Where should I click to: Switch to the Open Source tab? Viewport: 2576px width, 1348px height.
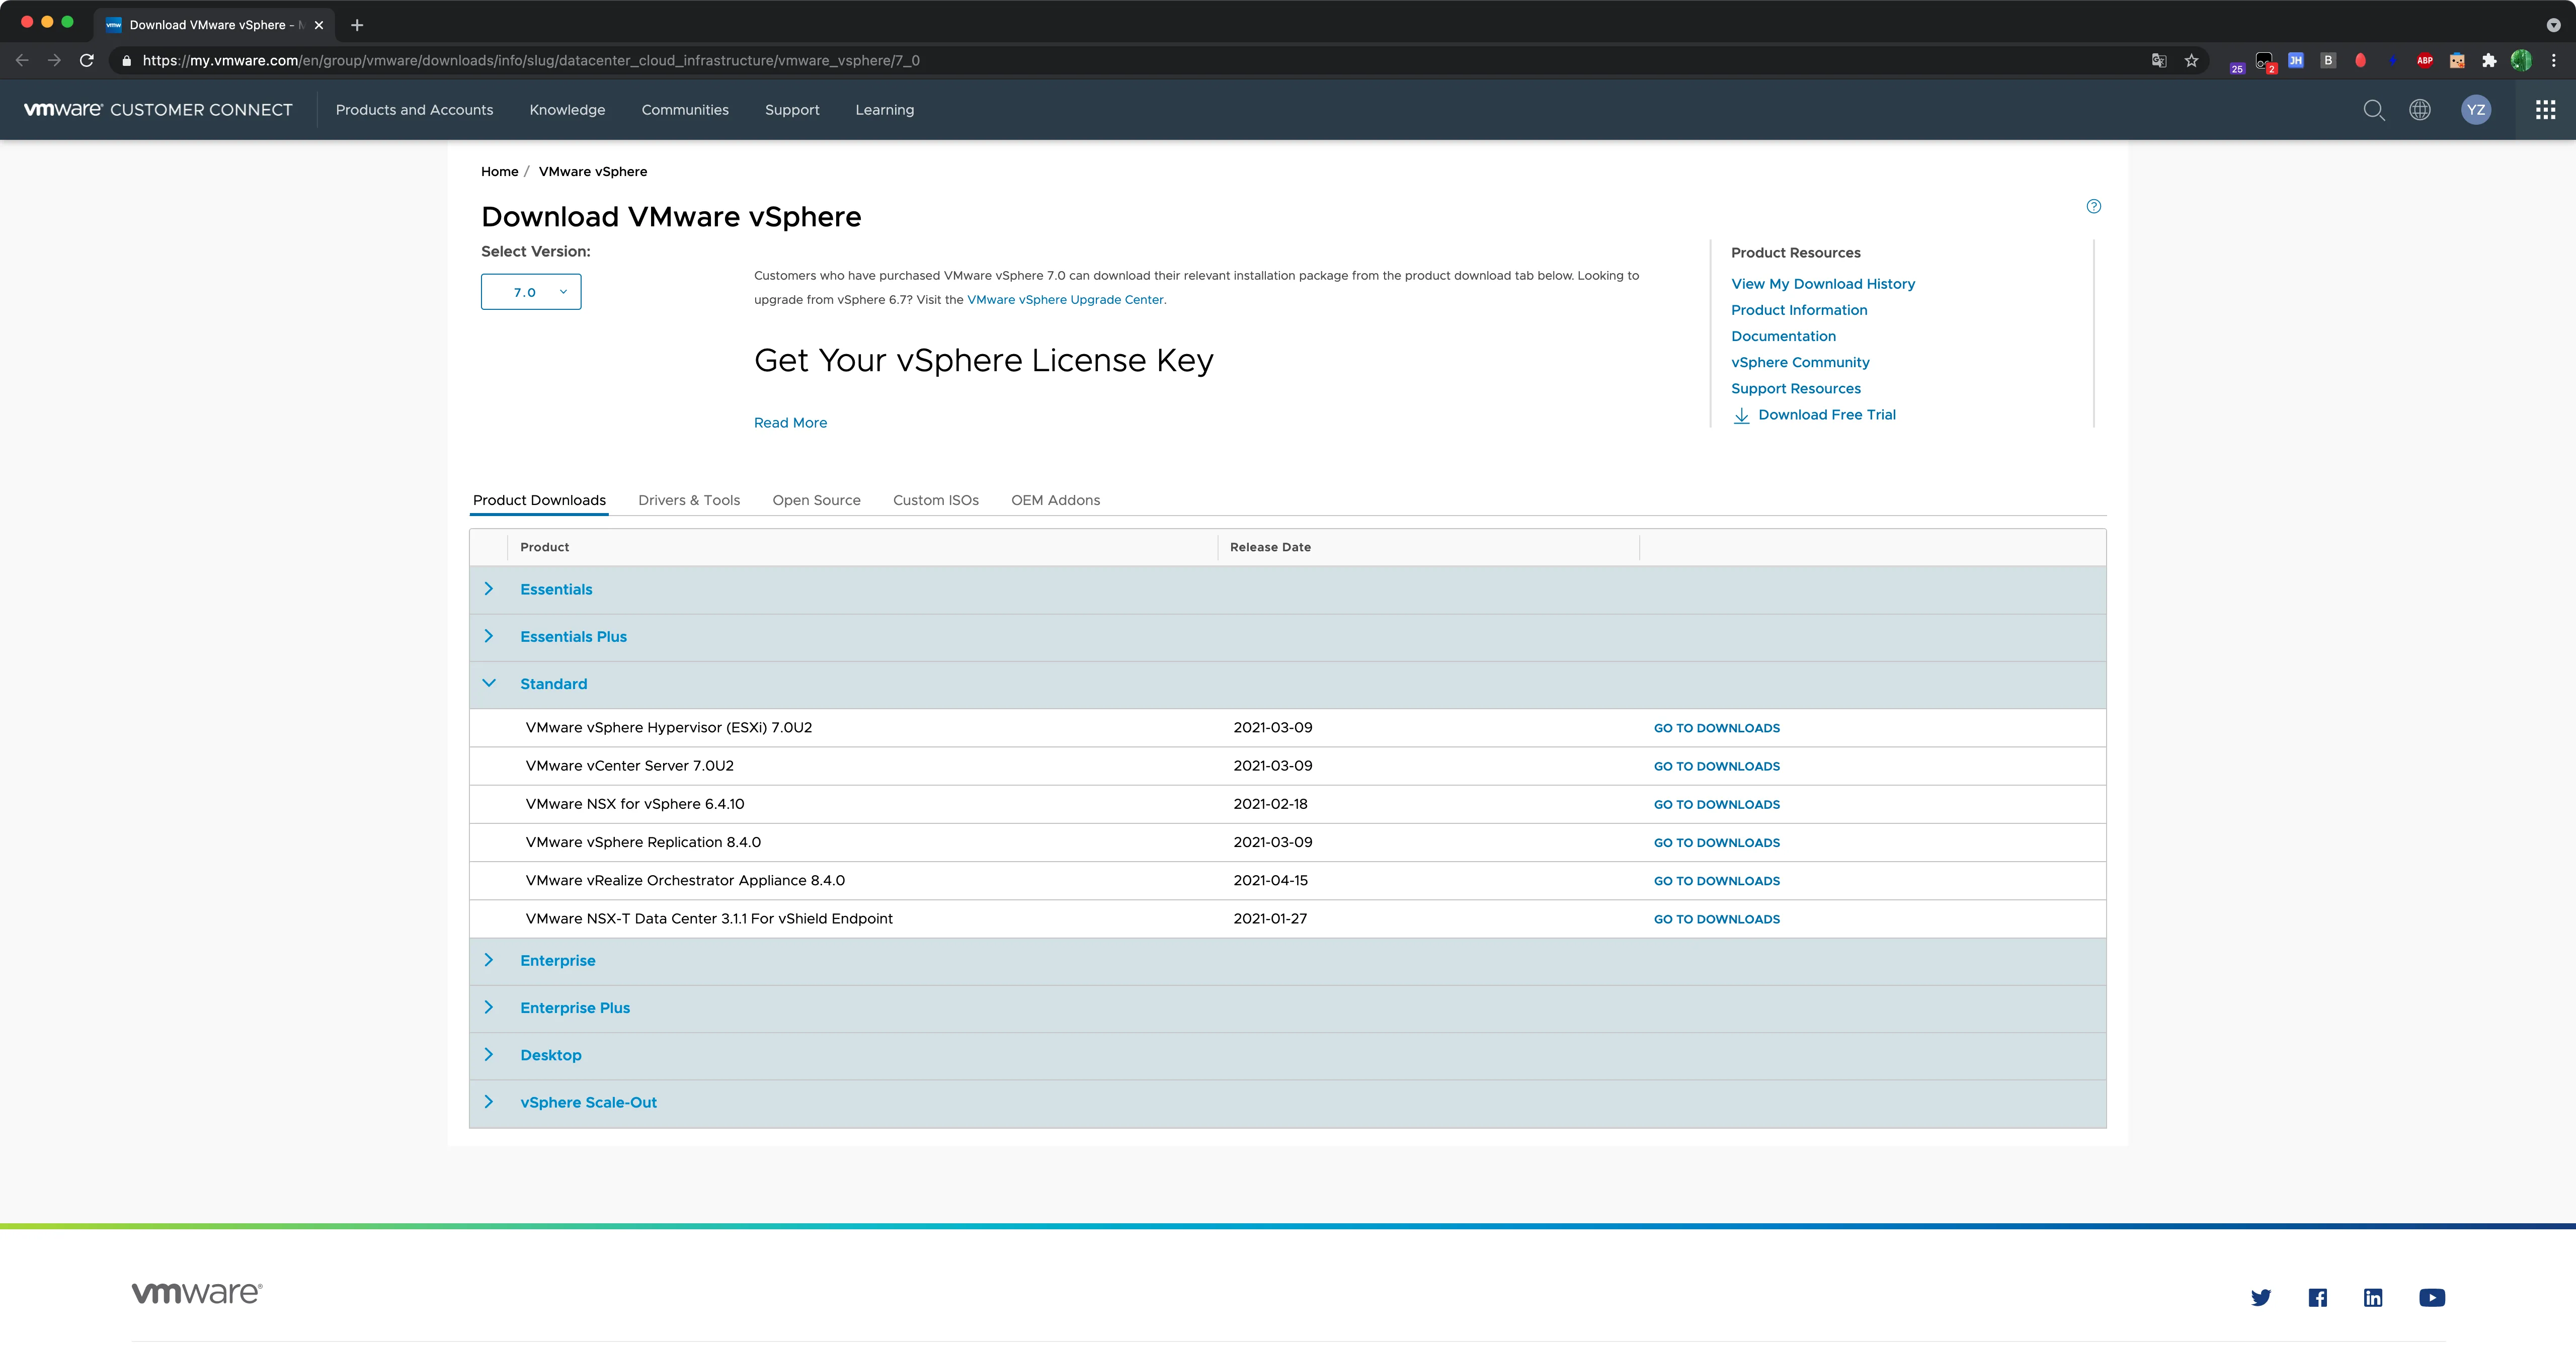816,500
